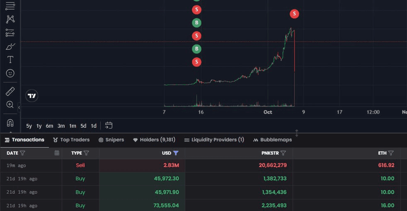Click the Oct label on time axis

(268, 112)
